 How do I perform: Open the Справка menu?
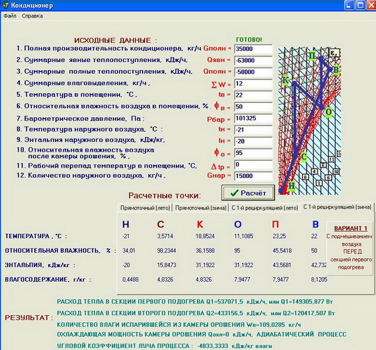coord(32,16)
